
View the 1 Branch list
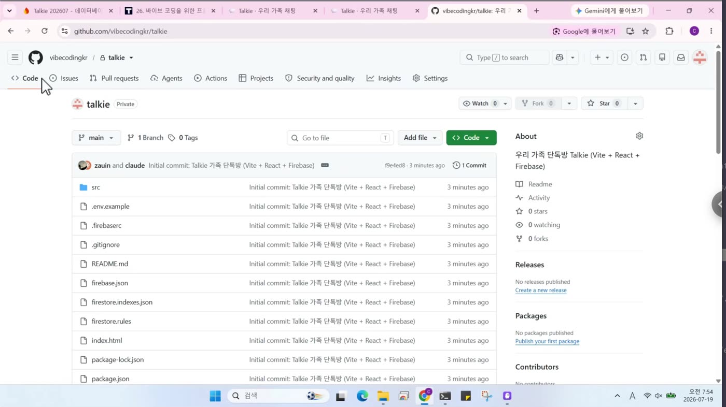coord(145,138)
